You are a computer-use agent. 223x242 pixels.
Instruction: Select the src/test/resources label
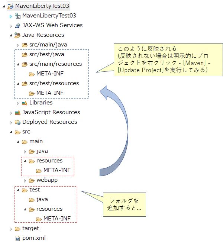(x=54, y=83)
